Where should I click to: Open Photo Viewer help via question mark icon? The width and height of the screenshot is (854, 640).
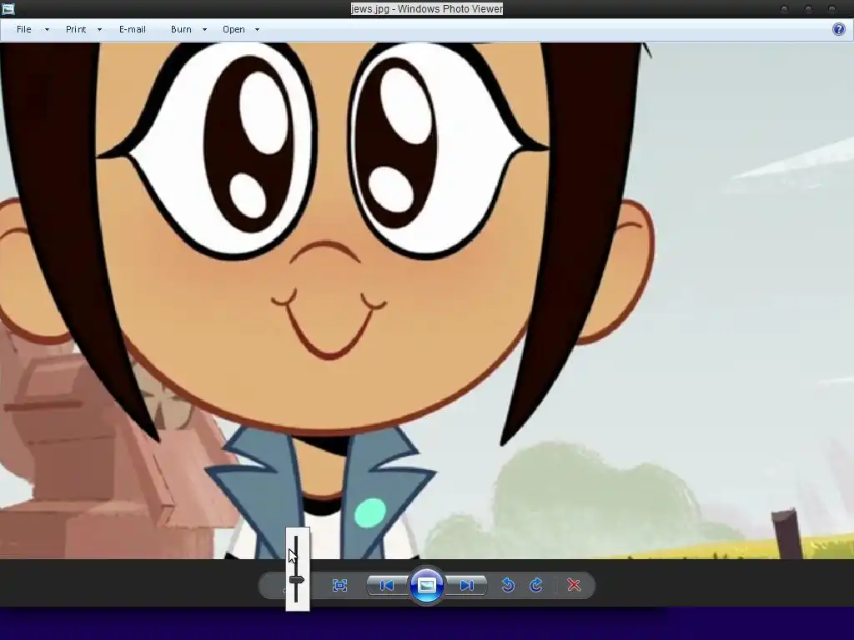tap(839, 29)
